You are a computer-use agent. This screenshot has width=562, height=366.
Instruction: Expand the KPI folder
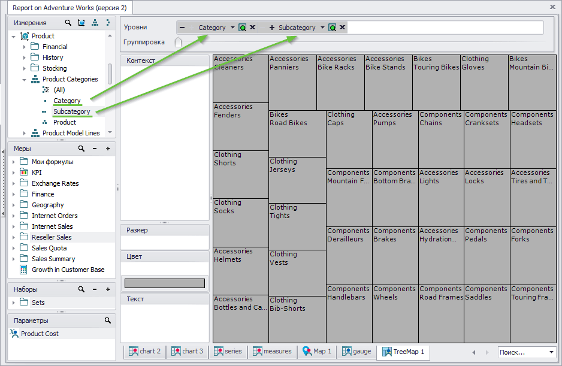tap(14, 173)
